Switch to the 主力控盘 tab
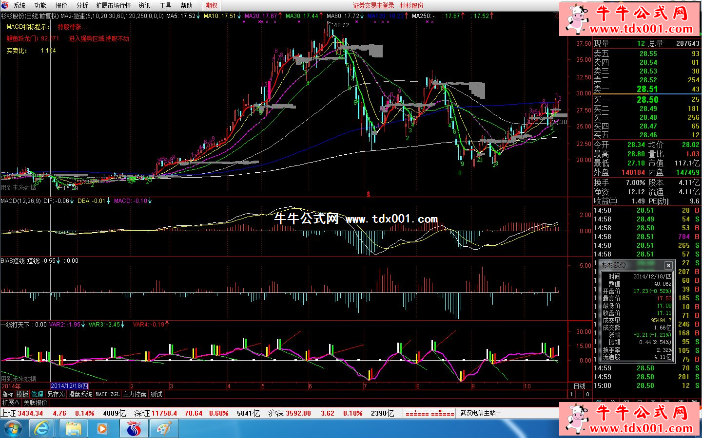 (x=135, y=394)
